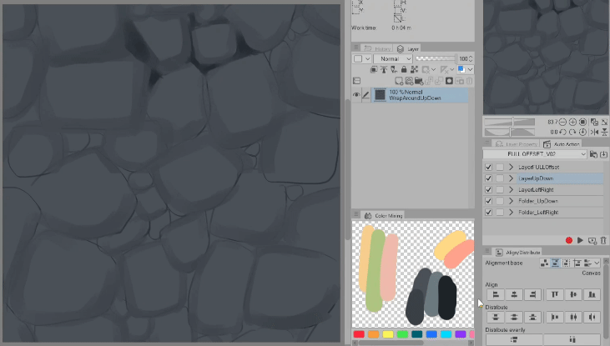
Task: Start recording an auto action
Action: coord(569,240)
